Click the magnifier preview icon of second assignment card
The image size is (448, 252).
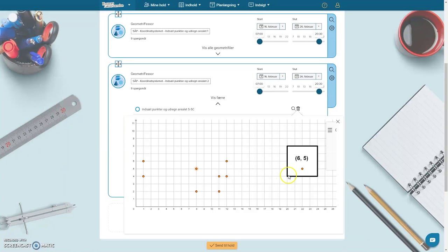[331, 70]
